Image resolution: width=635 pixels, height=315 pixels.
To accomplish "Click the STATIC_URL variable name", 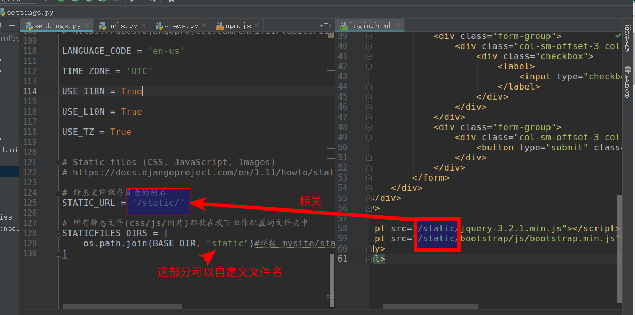I will [88, 203].
